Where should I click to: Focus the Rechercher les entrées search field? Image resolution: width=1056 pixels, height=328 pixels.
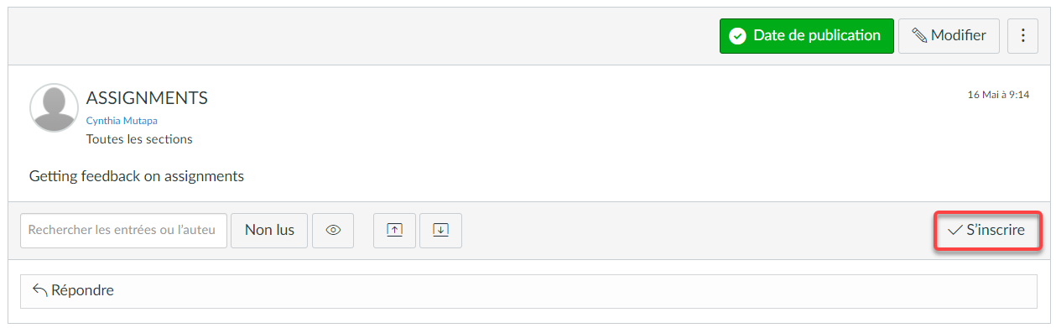coord(123,230)
